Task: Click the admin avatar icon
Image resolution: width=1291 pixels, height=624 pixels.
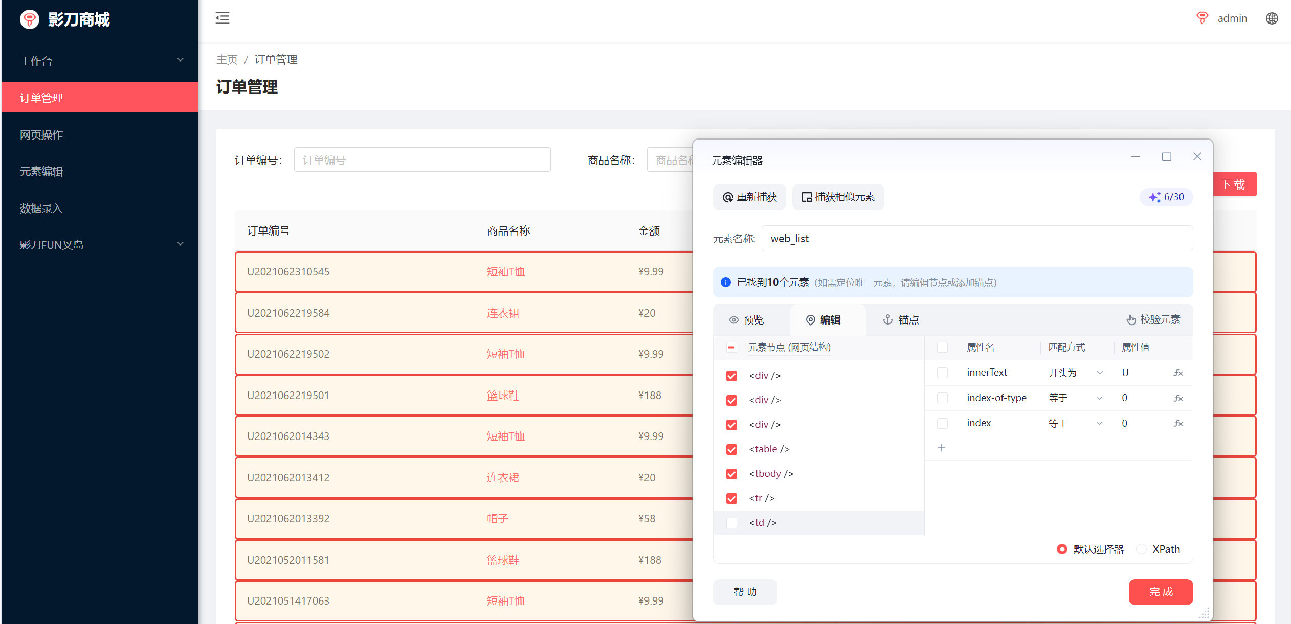Action: [1203, 18]
